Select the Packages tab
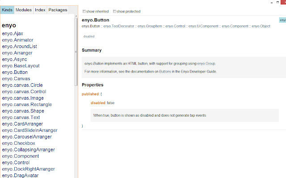 58,9
